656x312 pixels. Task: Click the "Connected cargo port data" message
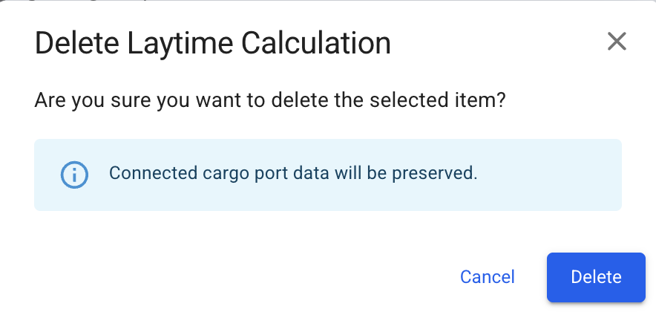tap(292, 174)
